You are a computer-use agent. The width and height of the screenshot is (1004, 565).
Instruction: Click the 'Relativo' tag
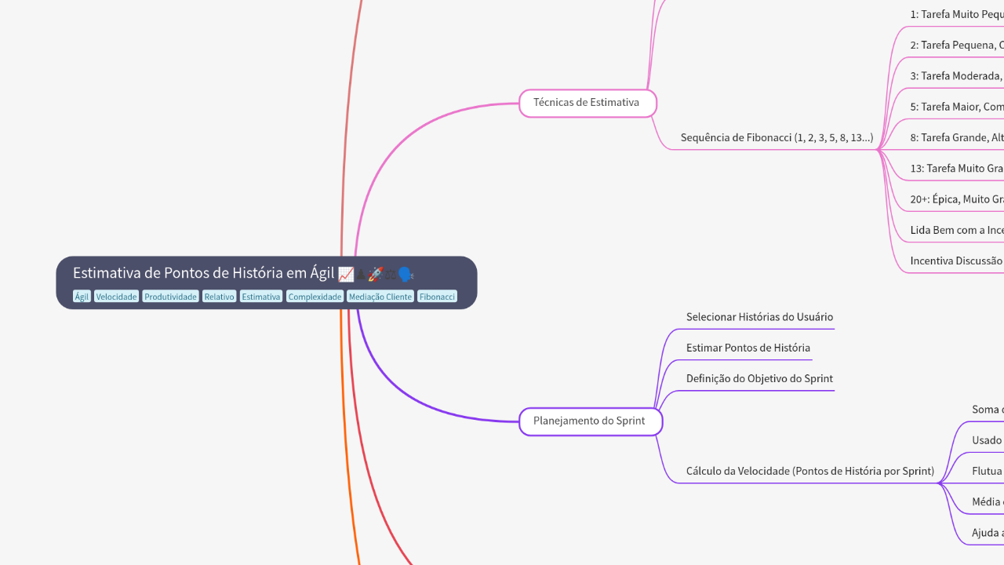click(219, 297)
